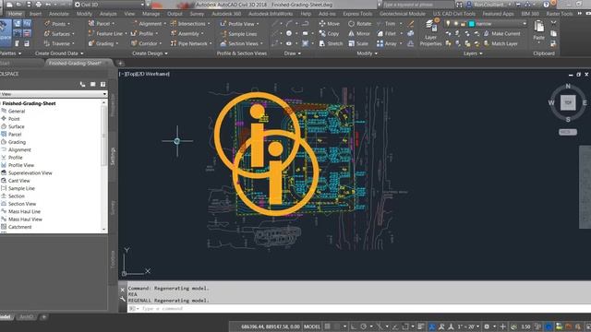Viewport: 591px width, 332px height.
Task: Select the Scale tool
Action: coord(358,43)
